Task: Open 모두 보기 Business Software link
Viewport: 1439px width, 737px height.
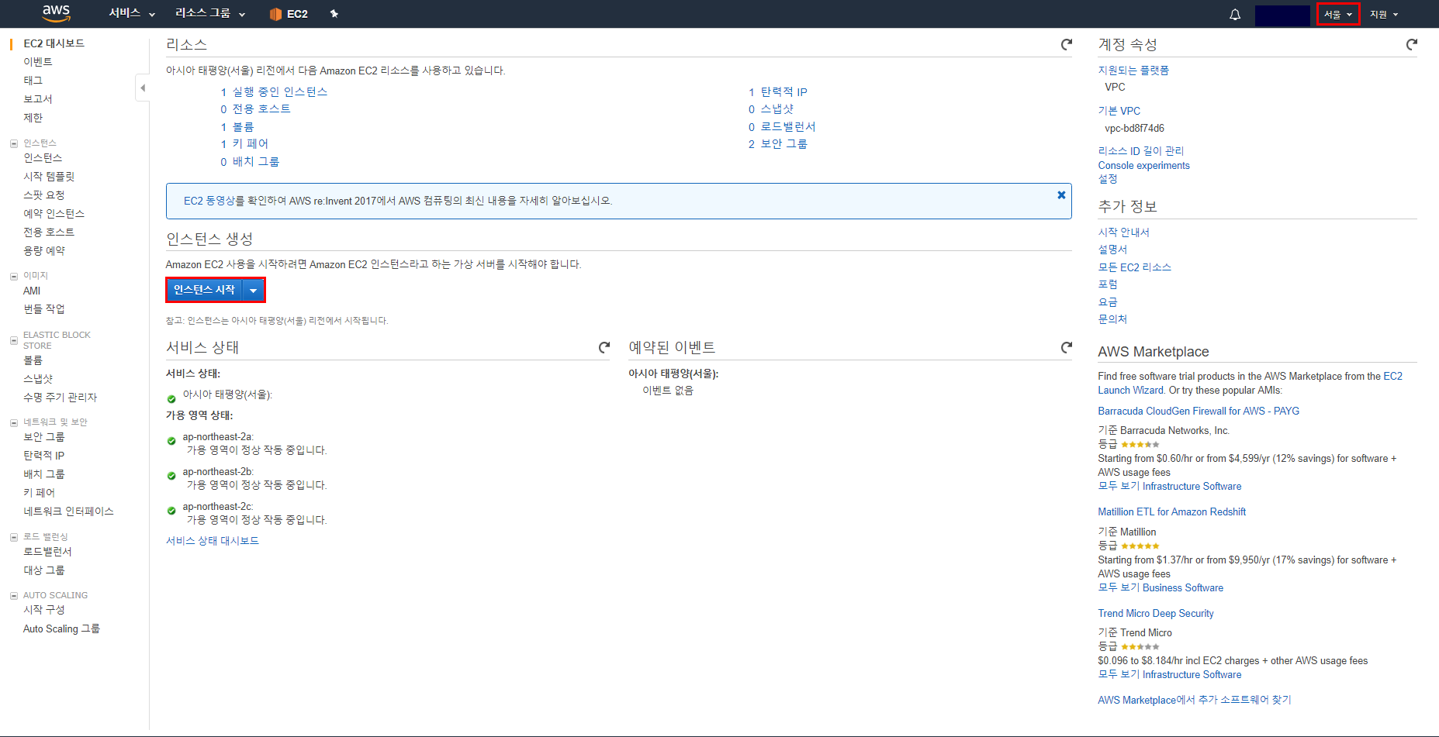Action: point(1161,588)
